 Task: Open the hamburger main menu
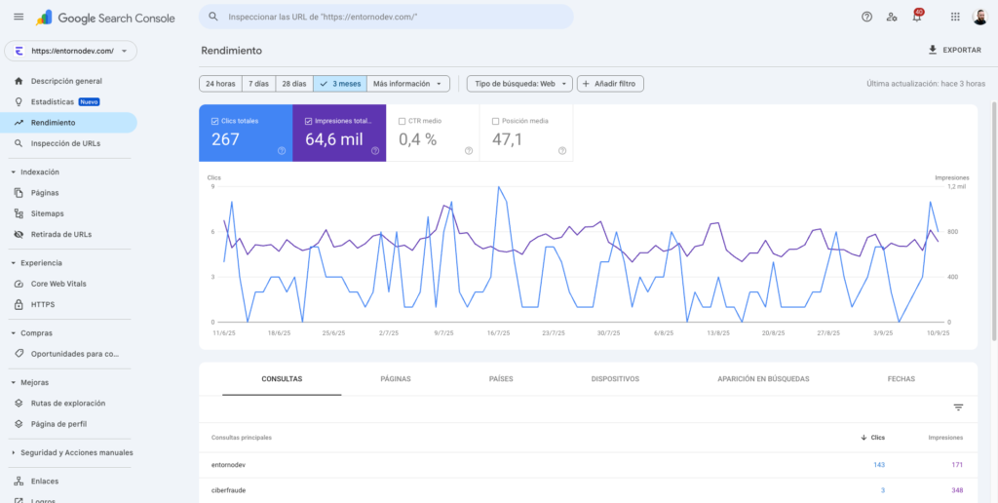coord(19,17)
